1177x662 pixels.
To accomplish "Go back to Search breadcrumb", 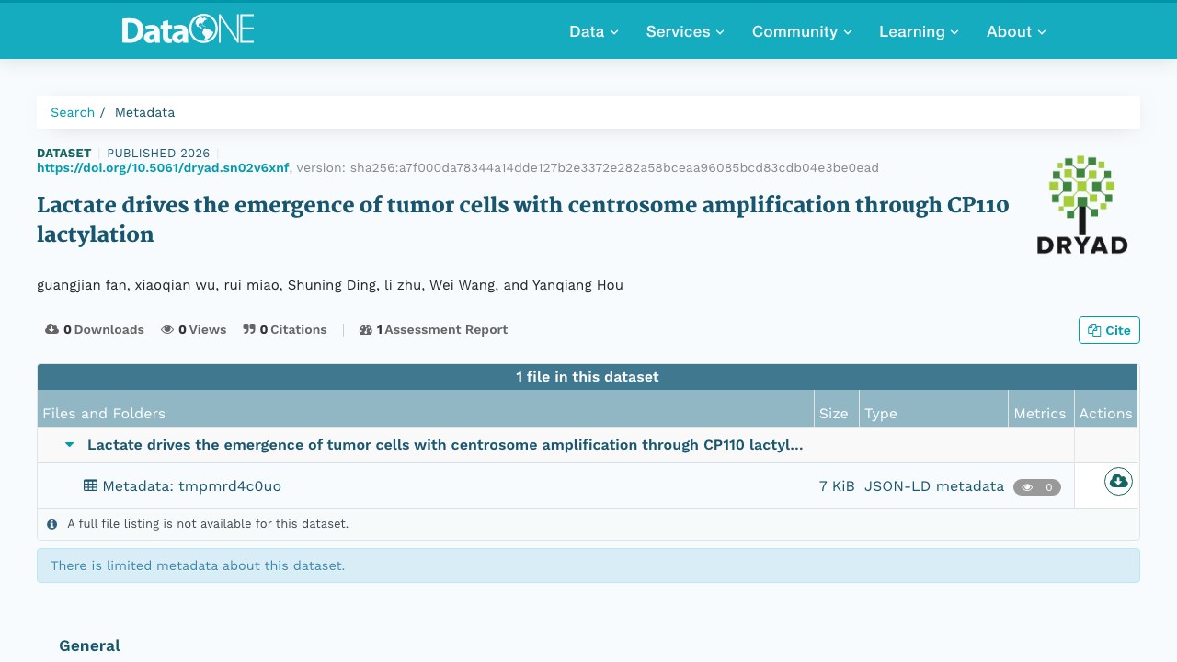I will click(73, 112).
